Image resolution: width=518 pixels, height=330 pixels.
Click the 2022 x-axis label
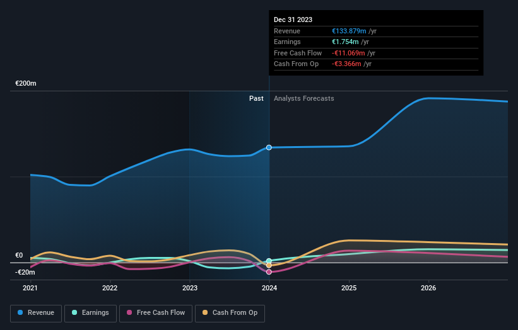coord(110,288)
